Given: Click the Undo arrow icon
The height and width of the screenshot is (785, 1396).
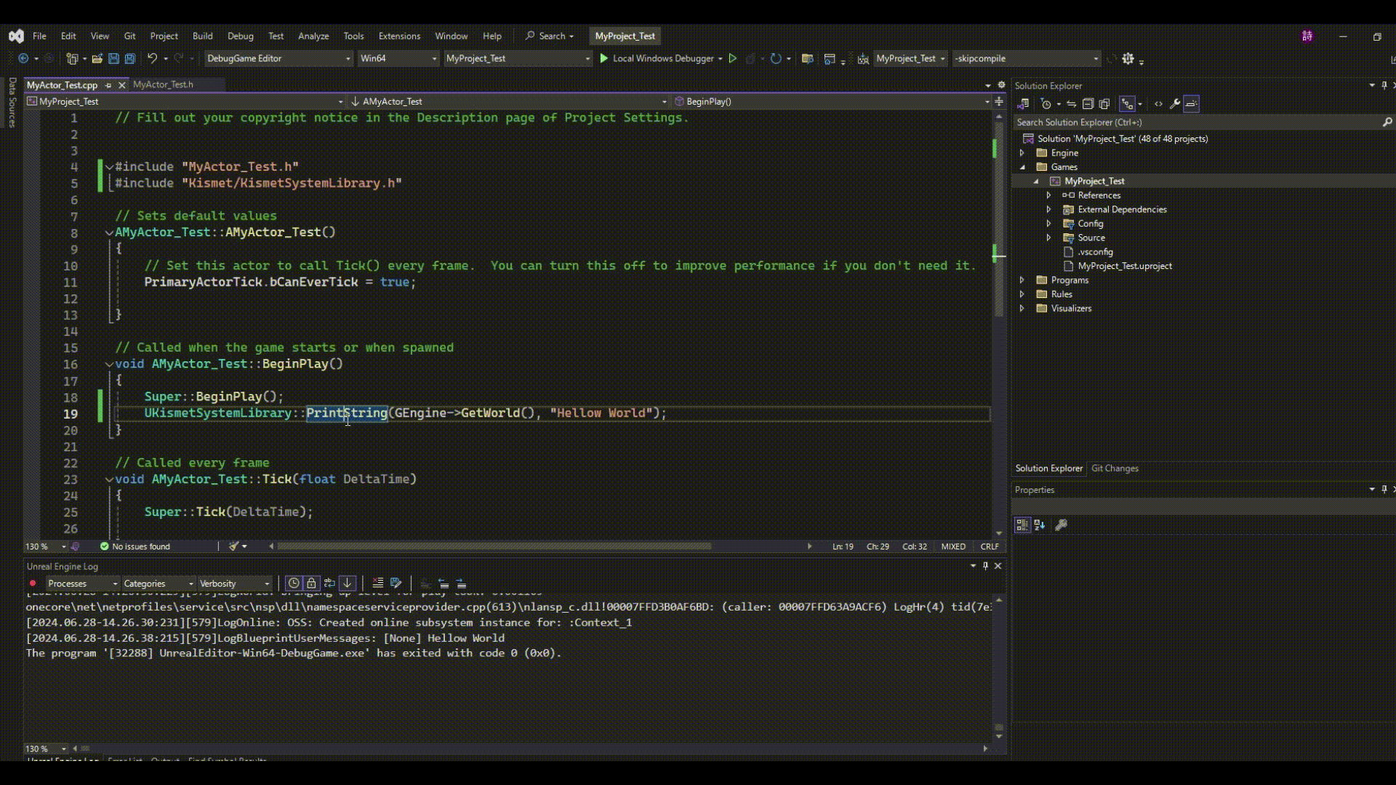Looking at the screenshot, I should point(152,59).
